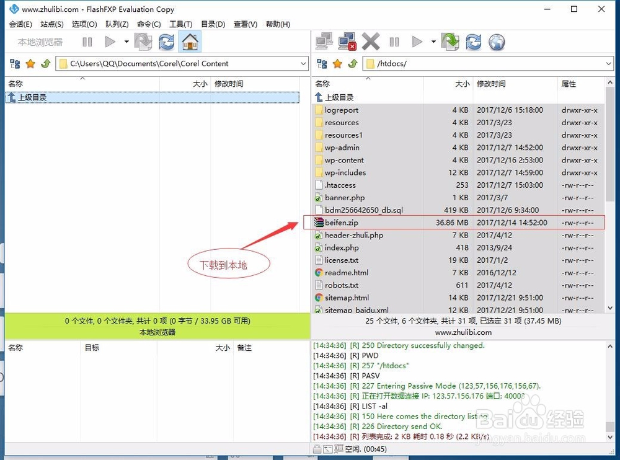Click the local pane play transfer button
This screenshot has width=620, height=460.
click(110, 42)
